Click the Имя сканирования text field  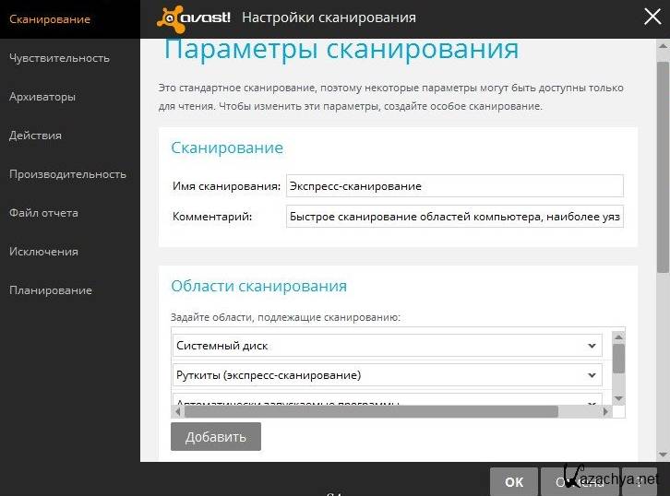click(x=454, y=186)
